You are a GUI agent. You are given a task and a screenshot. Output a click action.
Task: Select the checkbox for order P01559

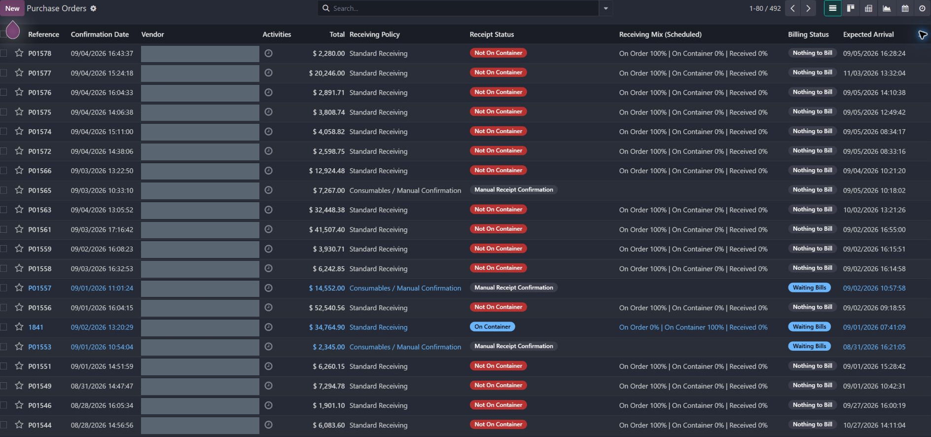(x=3, y=249)
